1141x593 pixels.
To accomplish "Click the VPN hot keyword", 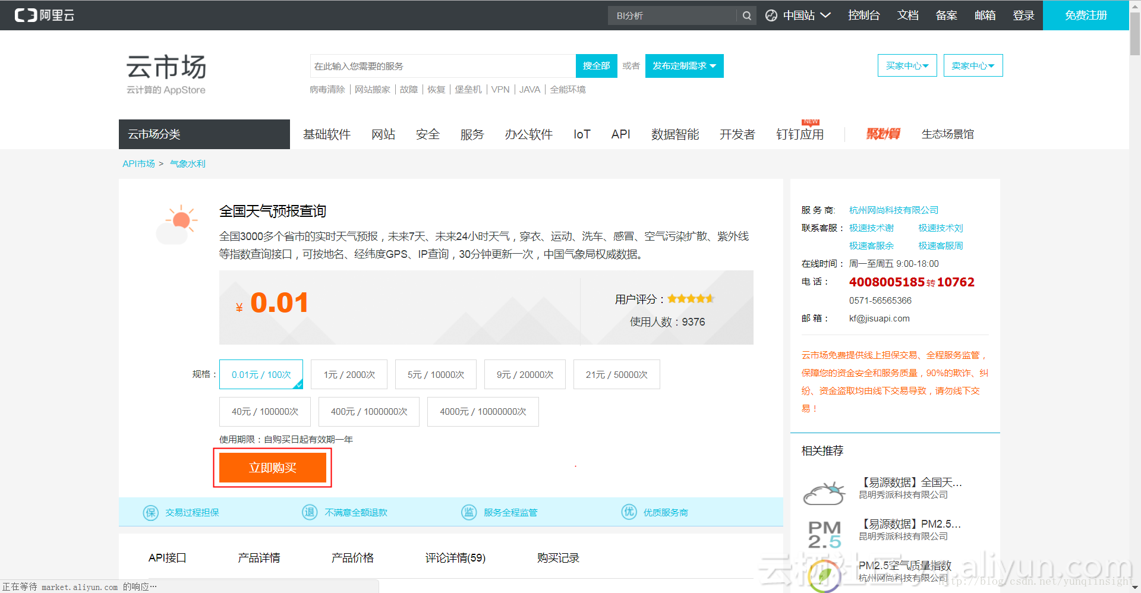I will 500,89.
